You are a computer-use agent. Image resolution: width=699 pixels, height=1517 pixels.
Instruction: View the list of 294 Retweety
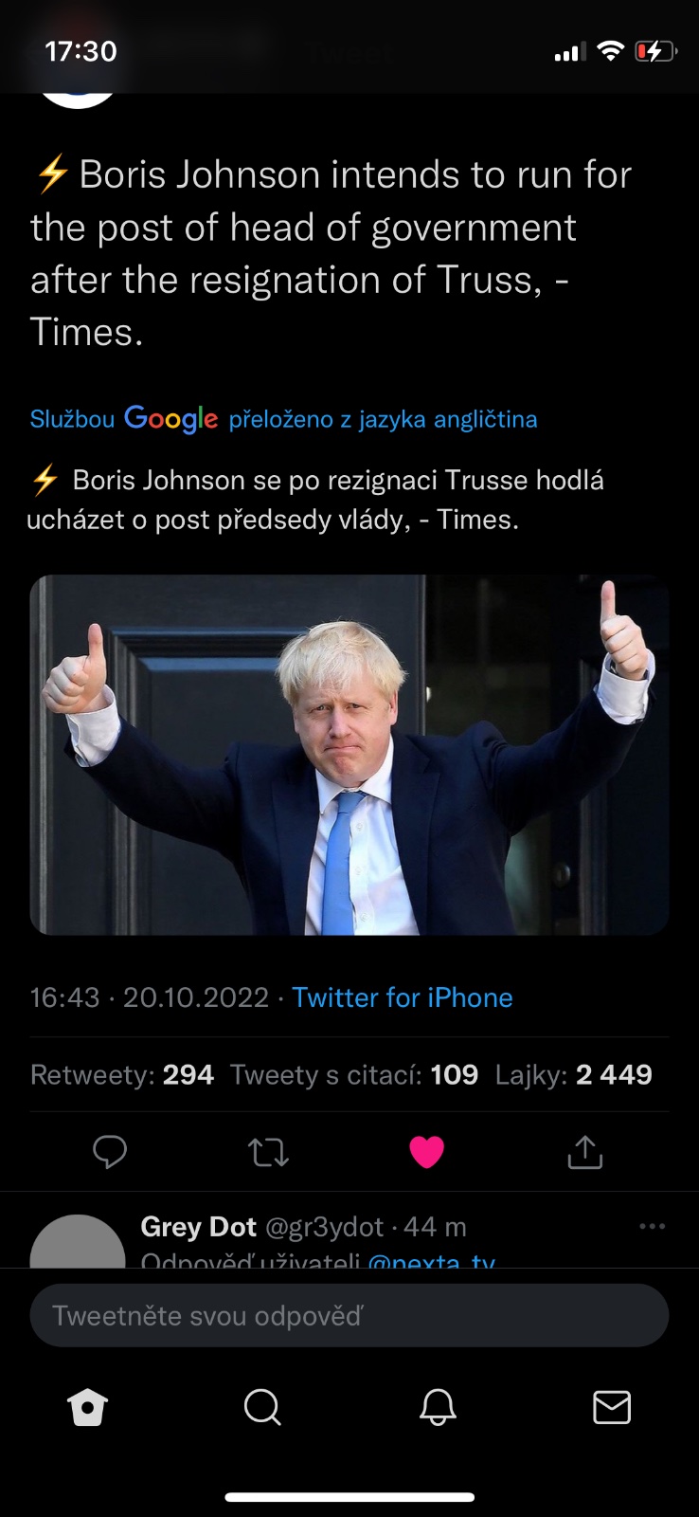pos(122,1074)
